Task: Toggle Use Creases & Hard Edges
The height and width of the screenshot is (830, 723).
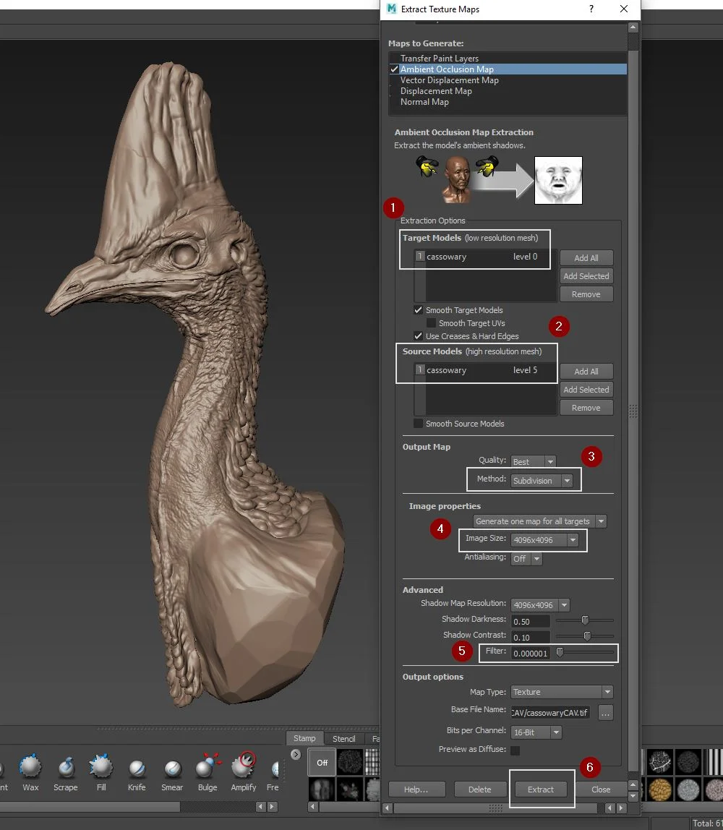Action: (x=418, y=336)
